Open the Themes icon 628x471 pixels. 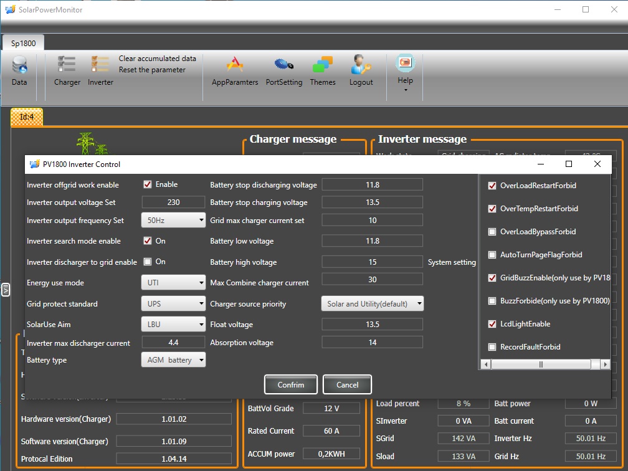pos(323,65)
